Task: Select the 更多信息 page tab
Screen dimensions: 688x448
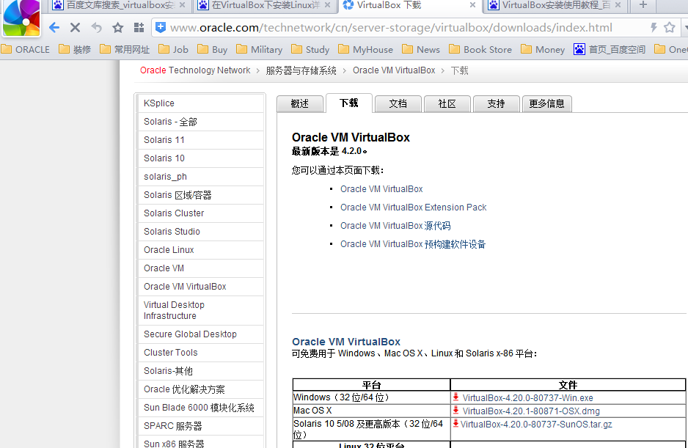Action: coord(546,104)
